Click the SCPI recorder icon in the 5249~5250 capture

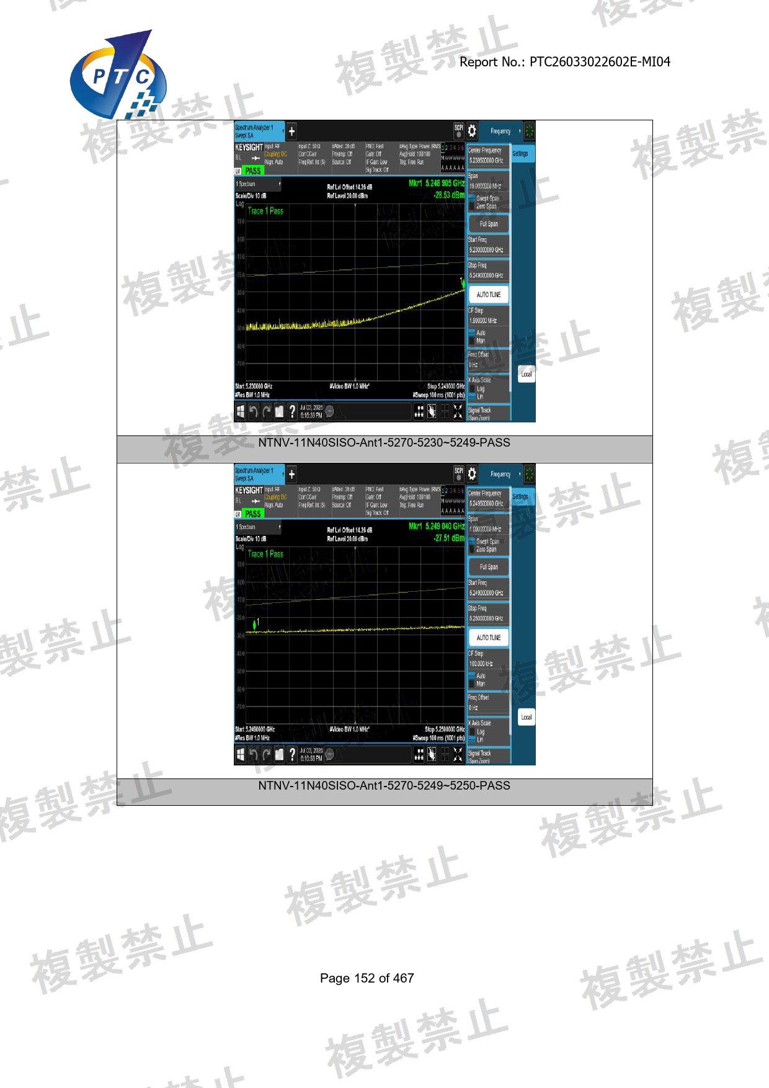459,474
